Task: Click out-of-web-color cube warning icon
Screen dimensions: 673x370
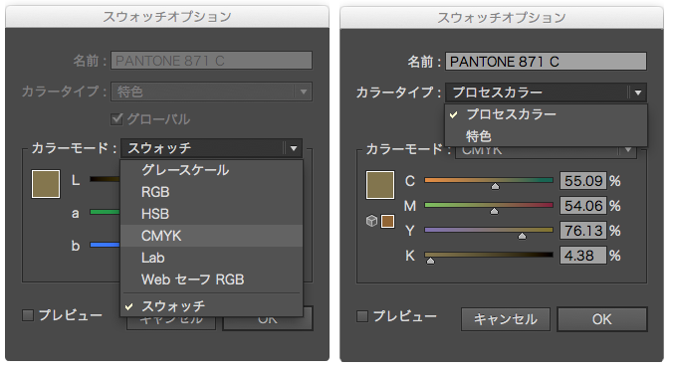Action: (371, 221)
